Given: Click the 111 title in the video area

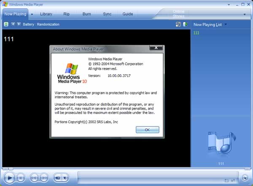Looking at the screenshot, I should (x=9, y=39).
